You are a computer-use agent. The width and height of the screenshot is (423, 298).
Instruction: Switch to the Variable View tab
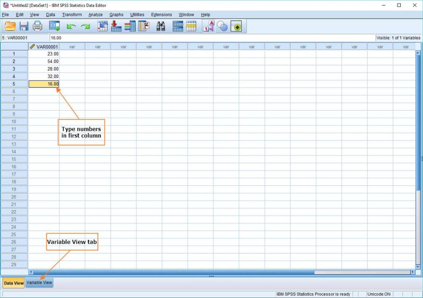39,283
